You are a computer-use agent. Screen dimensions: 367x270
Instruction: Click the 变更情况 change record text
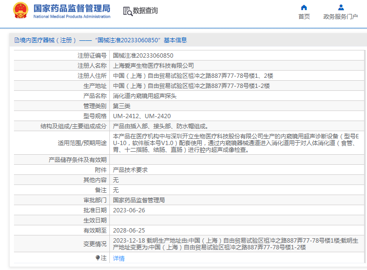236,244
